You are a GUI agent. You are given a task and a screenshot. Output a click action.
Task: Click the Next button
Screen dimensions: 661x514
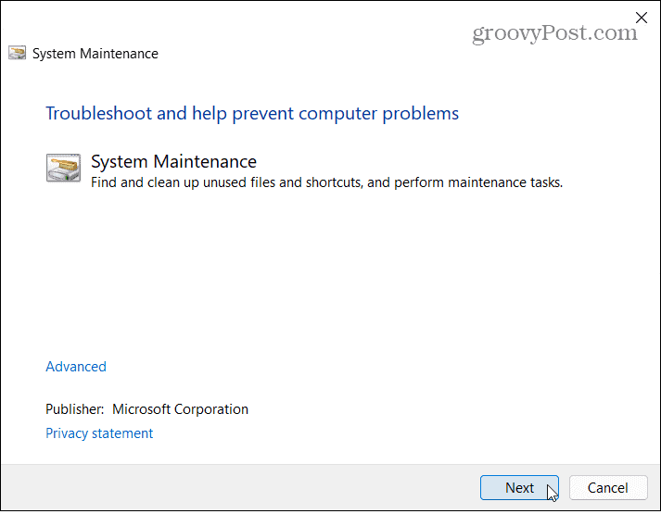(x=519, y=487)
